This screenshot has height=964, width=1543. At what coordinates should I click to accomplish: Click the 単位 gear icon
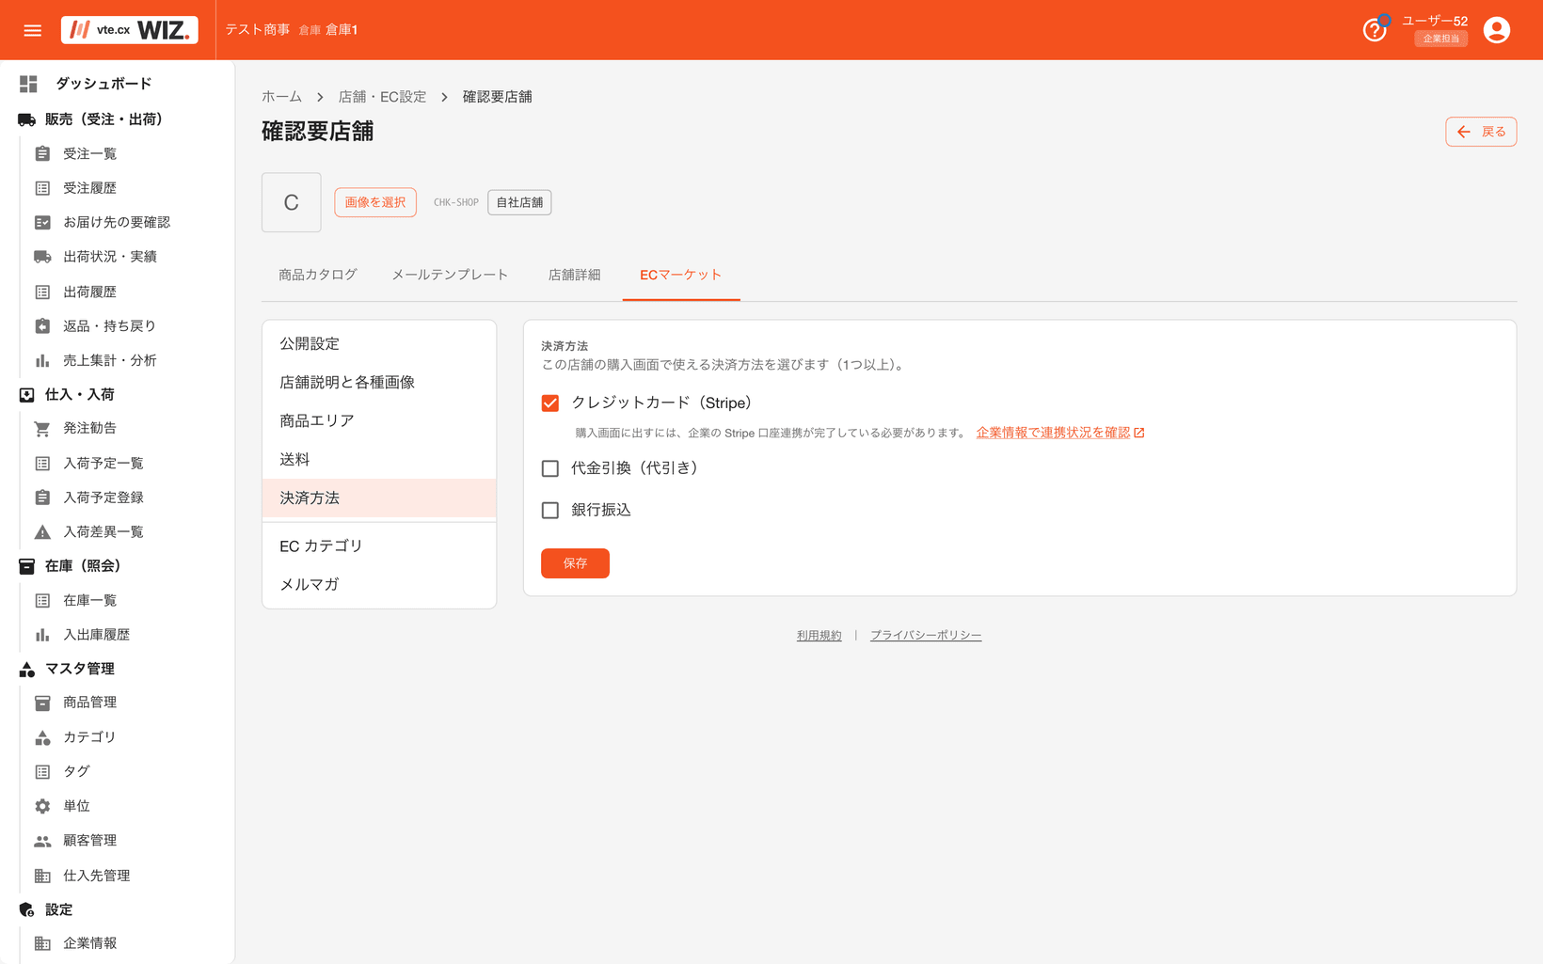tap(42, 806)
